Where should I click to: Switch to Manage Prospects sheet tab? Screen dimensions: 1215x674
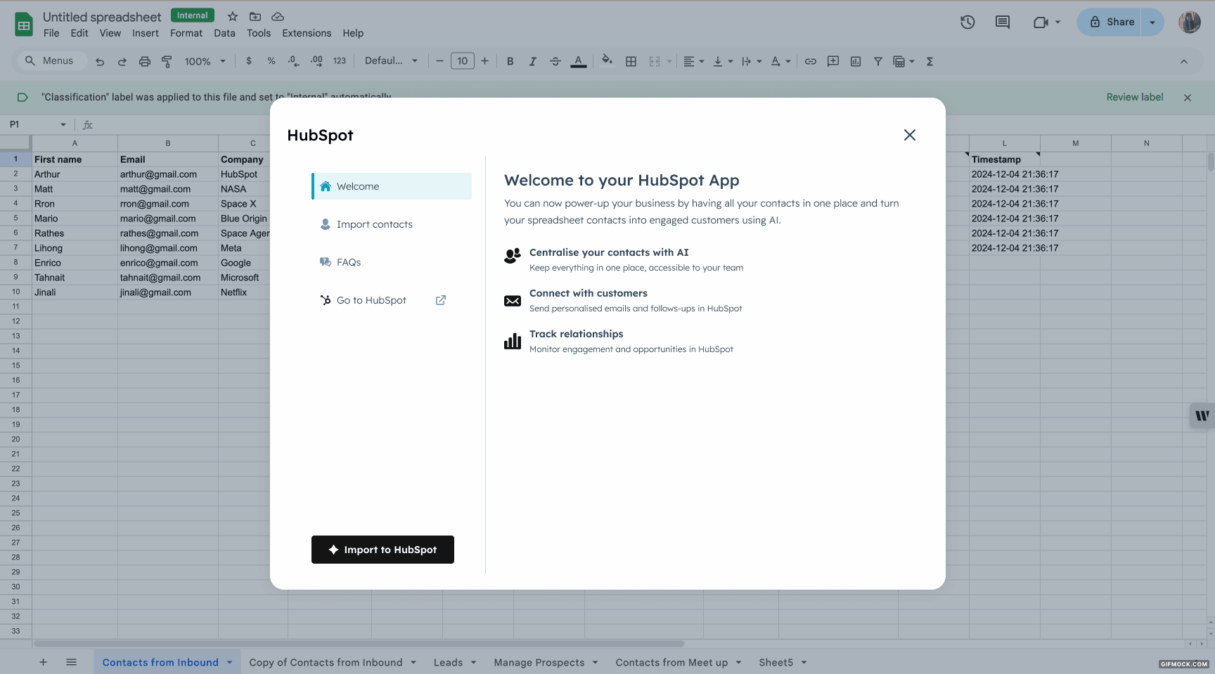546,662
